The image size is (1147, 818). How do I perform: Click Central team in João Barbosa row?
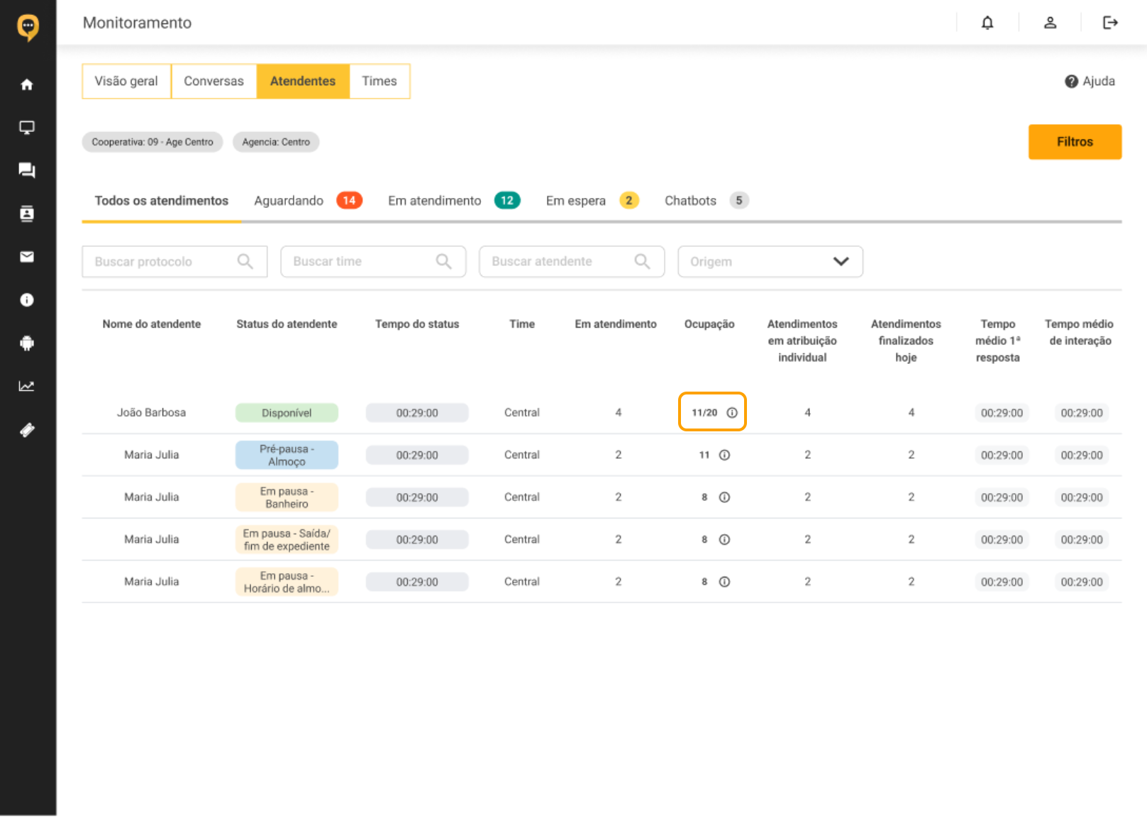pyautogui.click(x=522, y=413)
